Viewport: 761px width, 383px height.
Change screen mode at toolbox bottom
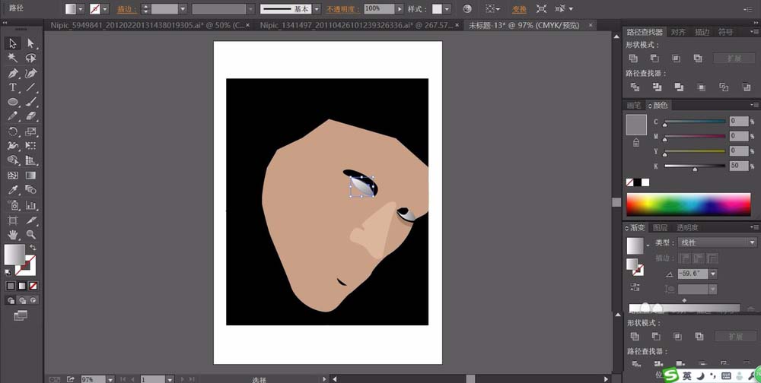tap(21, 316)
